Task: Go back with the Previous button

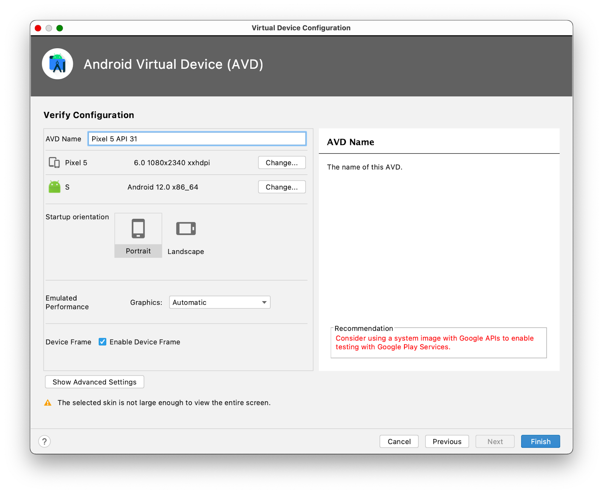Action: coord(447,441)
